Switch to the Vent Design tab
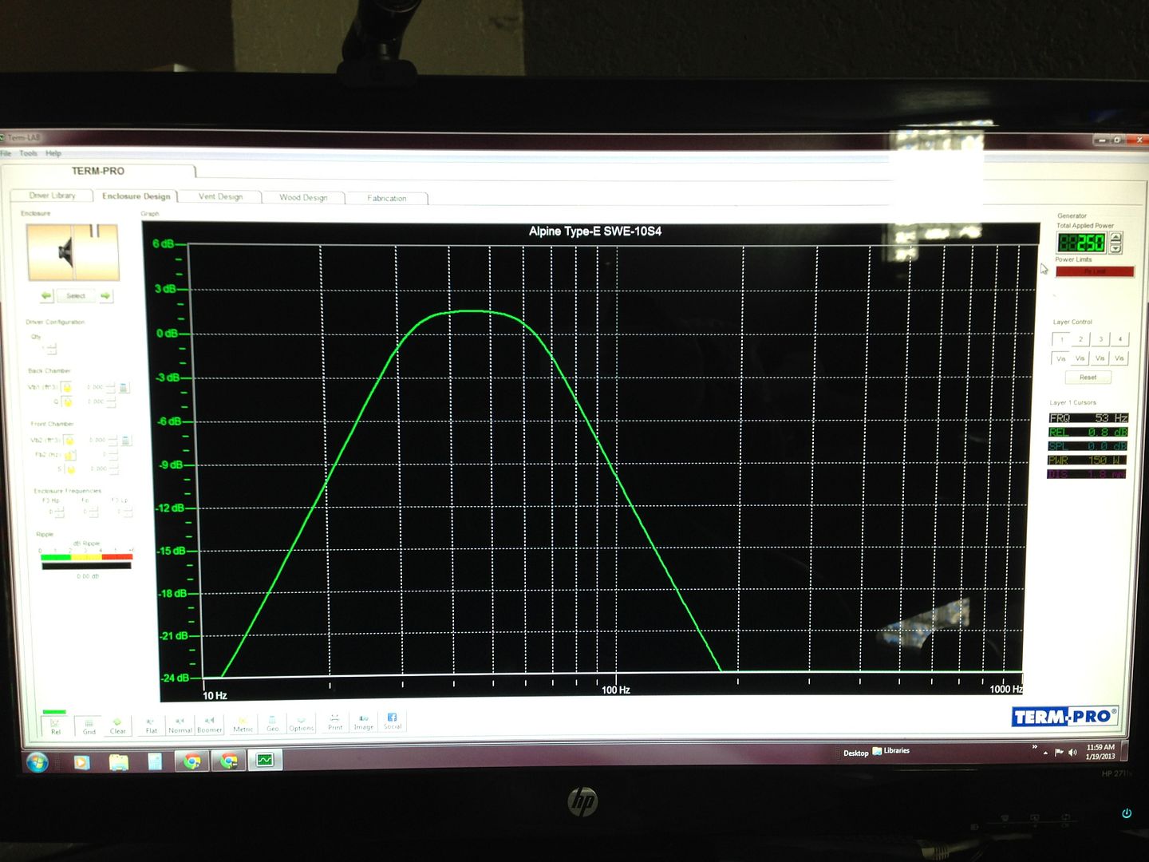Screen dimensions: 1149x862 pyautogui.click(x=220, y=196)
